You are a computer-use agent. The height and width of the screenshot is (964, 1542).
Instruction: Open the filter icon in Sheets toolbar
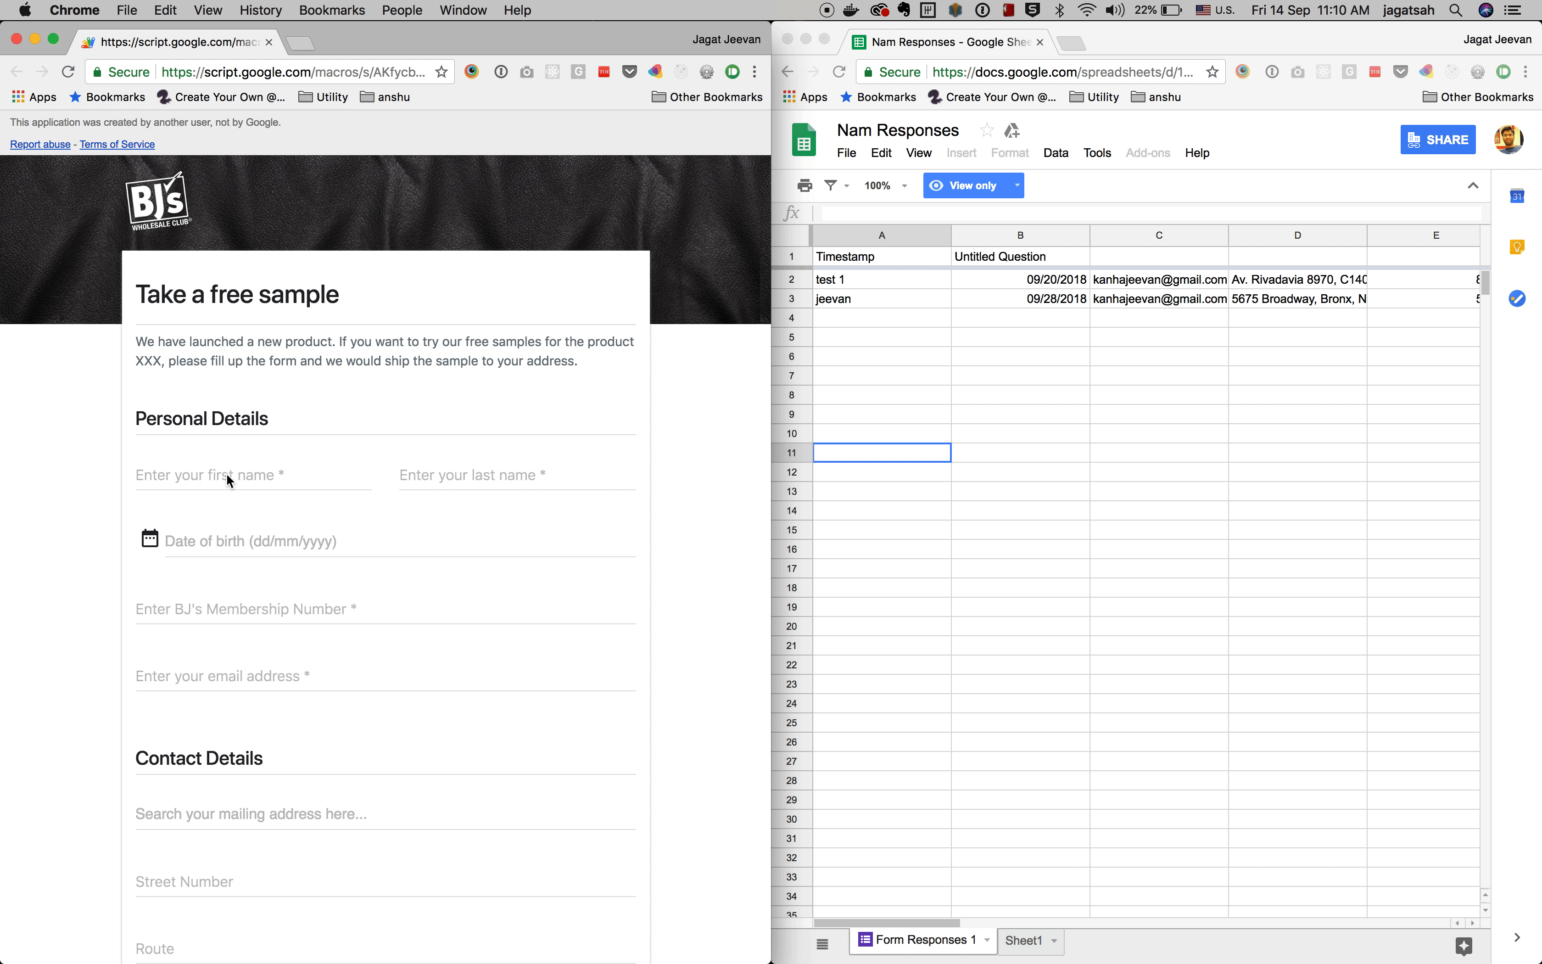click(830, 185)
